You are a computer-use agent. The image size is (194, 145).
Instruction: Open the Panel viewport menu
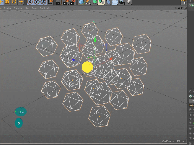pos(34,8)
